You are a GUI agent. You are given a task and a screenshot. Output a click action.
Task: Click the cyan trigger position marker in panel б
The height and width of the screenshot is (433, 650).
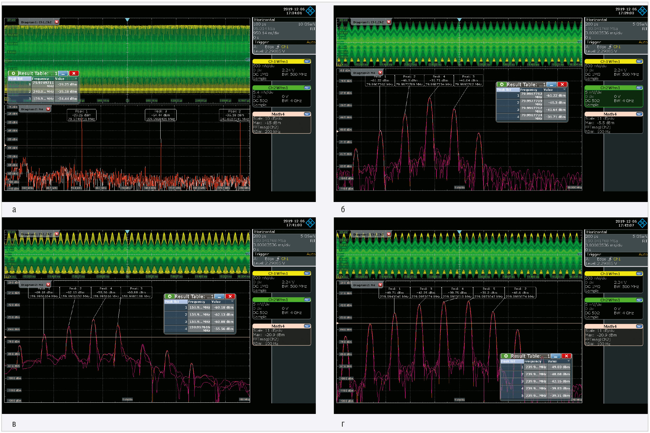pyautogui.click(x=459, y=20)
